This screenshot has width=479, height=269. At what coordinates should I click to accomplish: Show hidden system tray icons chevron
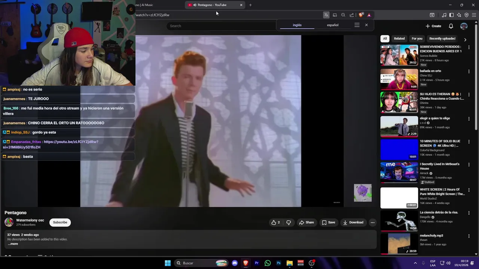(415, 263)
